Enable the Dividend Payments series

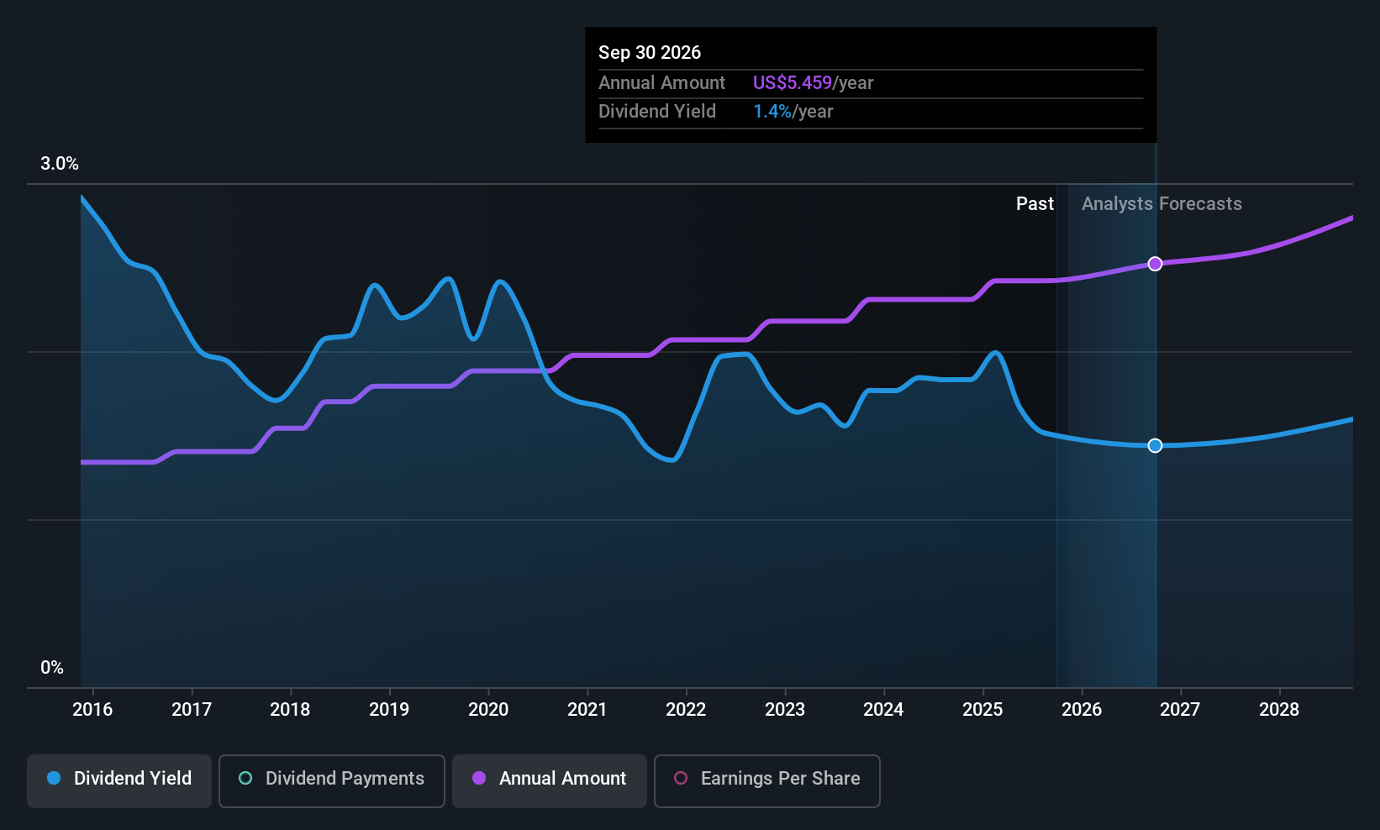tap(331, 780)
